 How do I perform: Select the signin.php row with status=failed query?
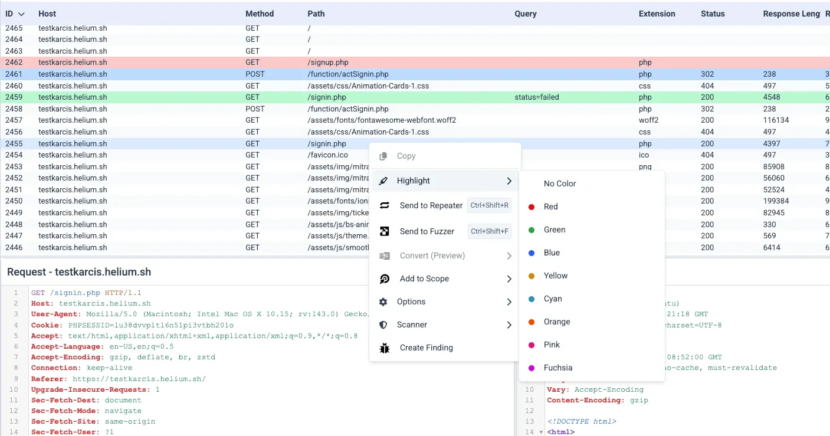(177, 97)
